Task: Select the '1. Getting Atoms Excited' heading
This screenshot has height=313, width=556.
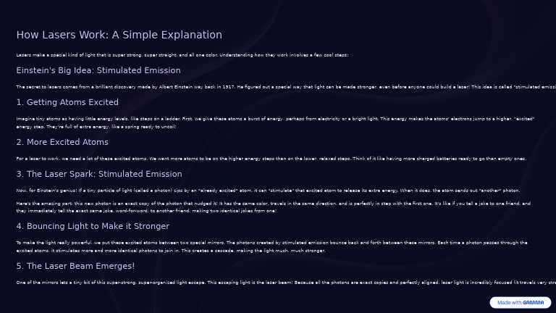Action: (67, 102)
